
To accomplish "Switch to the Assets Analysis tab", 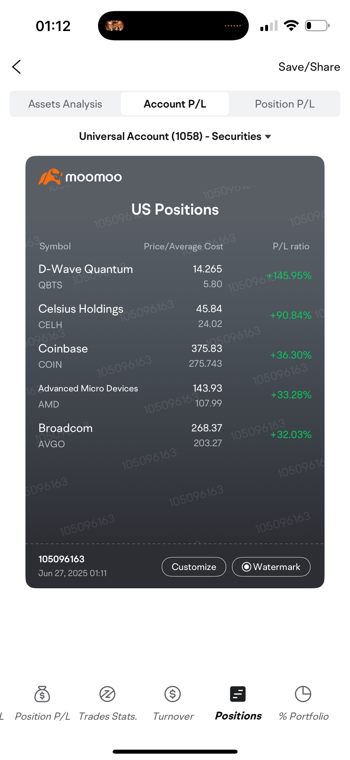I will (65, 104).
